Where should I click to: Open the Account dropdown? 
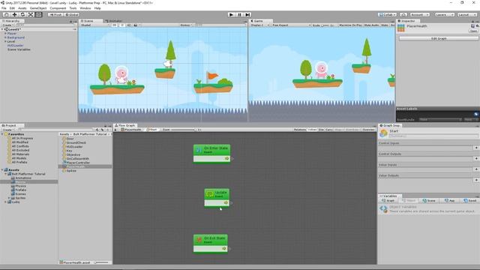pos(420,14)
